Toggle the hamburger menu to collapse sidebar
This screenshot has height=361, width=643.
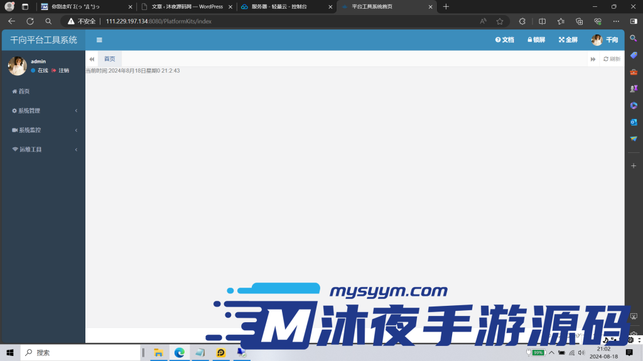(x=99, y=39)
